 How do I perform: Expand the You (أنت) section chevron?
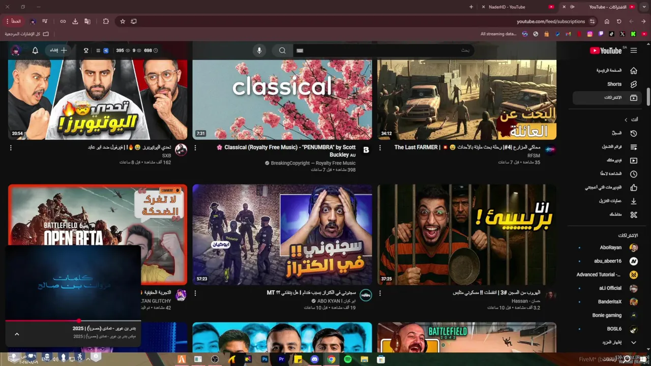pos(626,120)
